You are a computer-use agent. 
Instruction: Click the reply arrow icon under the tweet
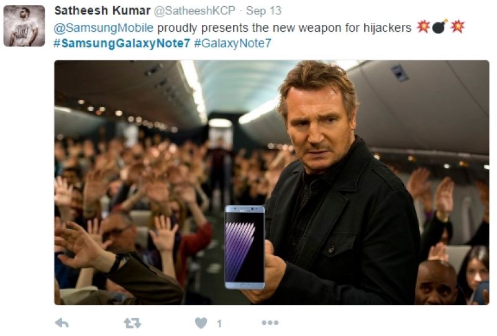click(62, 323)
